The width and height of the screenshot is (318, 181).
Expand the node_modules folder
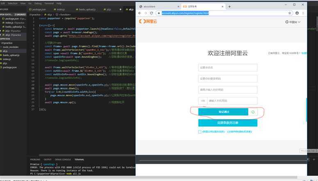(13, 47)
